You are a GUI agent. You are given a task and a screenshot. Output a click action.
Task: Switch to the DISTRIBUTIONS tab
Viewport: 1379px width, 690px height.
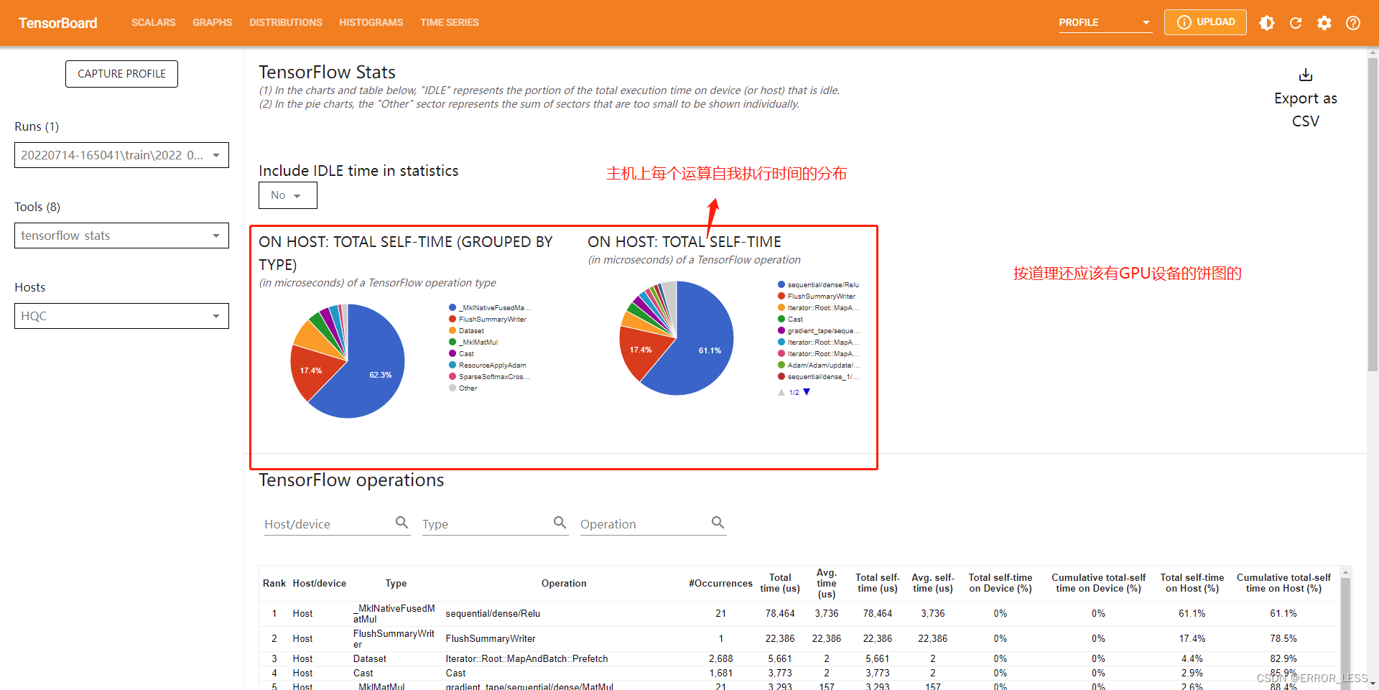point(286,23)
